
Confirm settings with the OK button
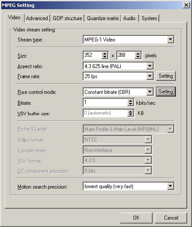click(136, 218)
